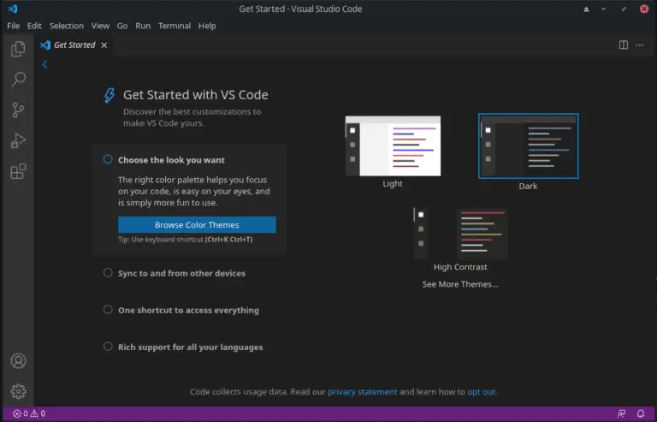Screen dimensions: 657x422
Task: Go back using the blue chevron arrow
Action: point(44,64)
